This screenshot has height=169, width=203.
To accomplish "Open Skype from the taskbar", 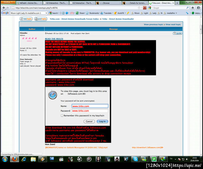I will tap(135, 159).
